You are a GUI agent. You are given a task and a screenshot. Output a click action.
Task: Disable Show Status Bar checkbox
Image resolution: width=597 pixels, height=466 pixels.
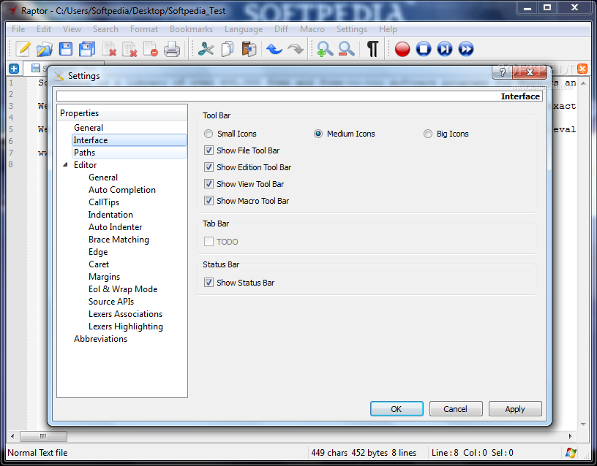point(209,283)
